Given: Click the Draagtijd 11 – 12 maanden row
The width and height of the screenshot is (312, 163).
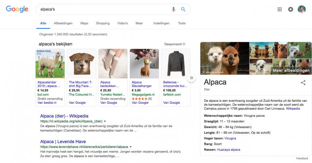Looking at the screenshot, I should pyautogui.click(x=224, y=121).
